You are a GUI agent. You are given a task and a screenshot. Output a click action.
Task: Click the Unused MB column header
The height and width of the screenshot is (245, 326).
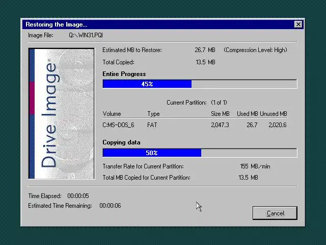click(274, 114)
